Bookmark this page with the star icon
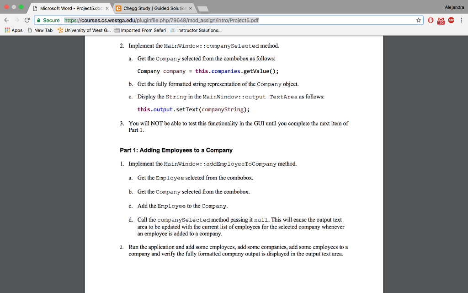The image size is (468, 293). click(x=417, y=20)
